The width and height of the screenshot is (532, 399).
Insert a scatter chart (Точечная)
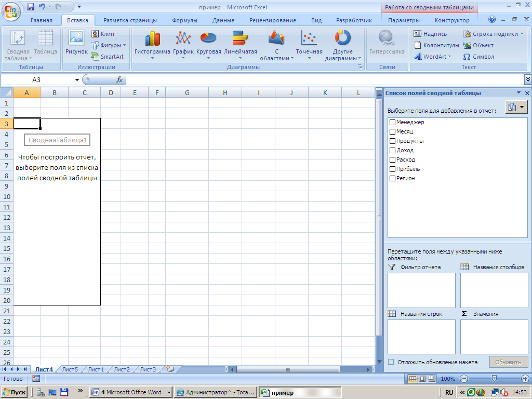[309, 45]
